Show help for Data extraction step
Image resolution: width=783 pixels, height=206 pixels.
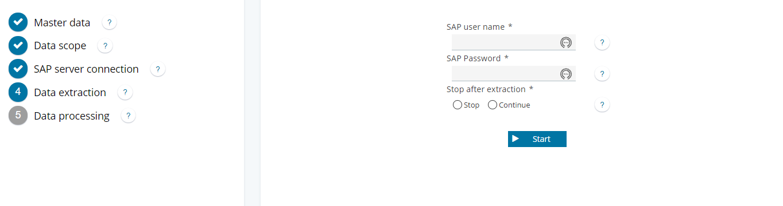(x=125, y=93)
